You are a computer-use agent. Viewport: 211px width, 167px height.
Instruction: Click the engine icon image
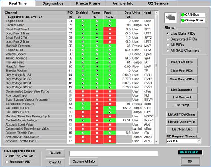170,18
